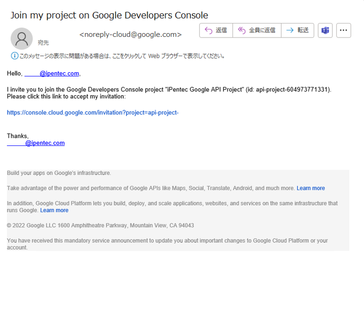Click the '© 2022 Google LLC' address line
Image resolution: width=364 pixels, height=324 pixels.
[100, 226]
